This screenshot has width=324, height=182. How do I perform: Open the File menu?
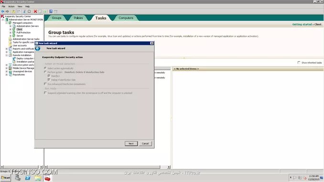click(x=3, y=6)
